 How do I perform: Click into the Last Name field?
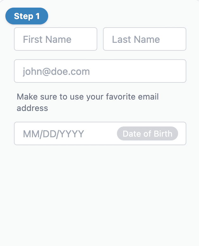144,39
